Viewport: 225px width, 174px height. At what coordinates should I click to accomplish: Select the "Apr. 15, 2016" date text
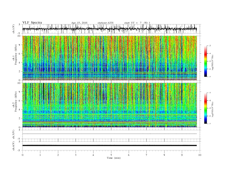tap(79, 23)
